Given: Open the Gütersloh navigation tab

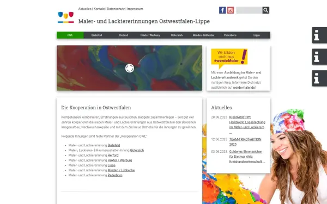Looking at the screenshot, I should click(x=177, y=35).
